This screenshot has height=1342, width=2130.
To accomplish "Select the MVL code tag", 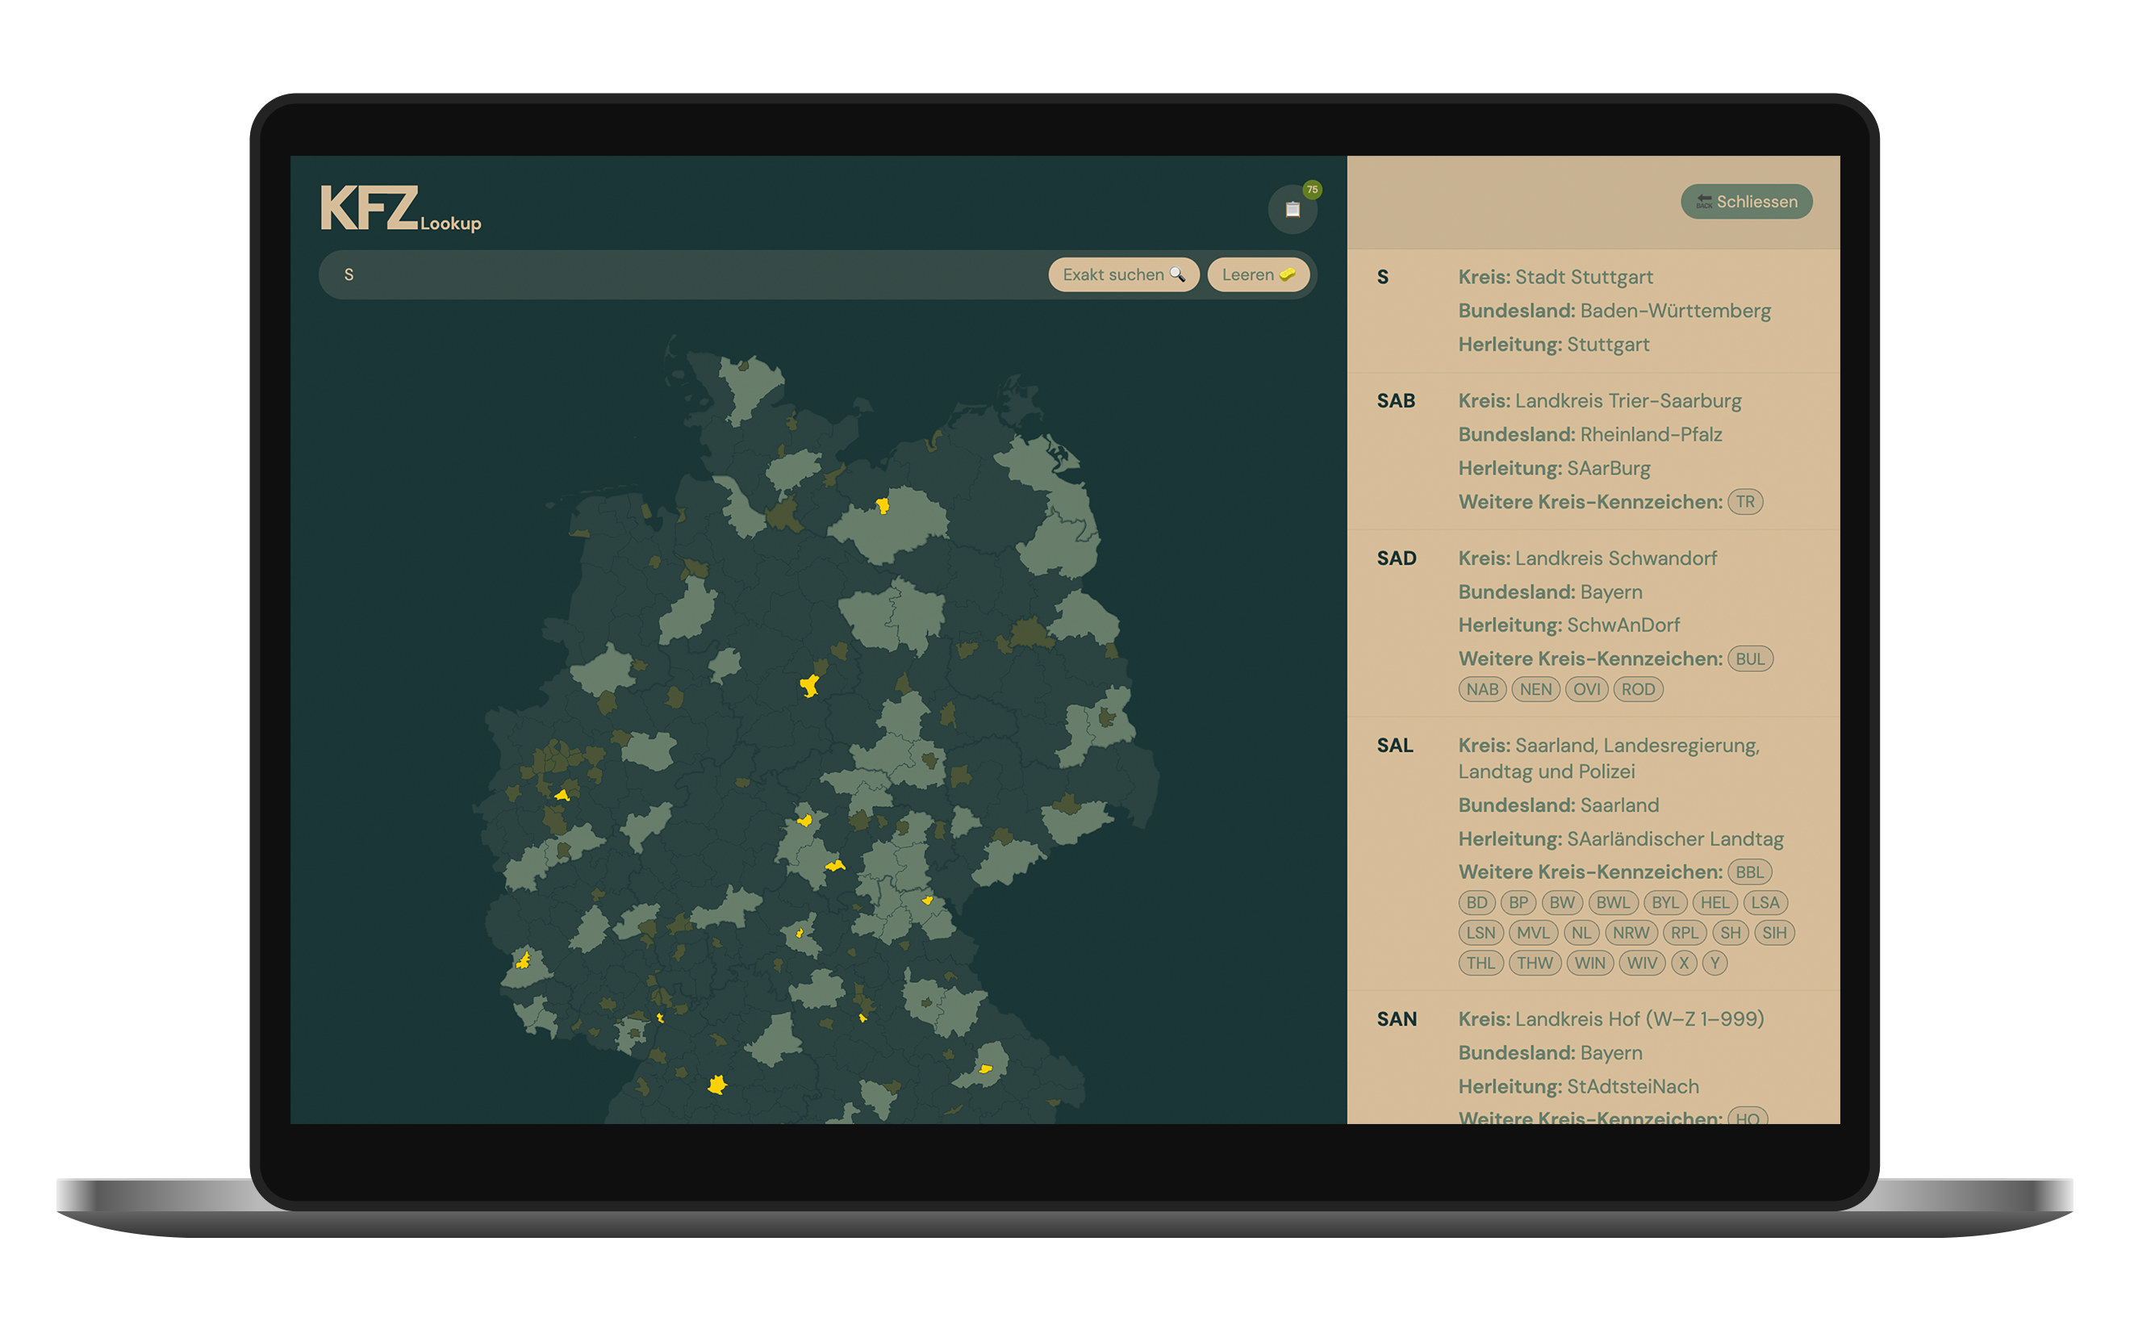I will (x=1532, y=934).
